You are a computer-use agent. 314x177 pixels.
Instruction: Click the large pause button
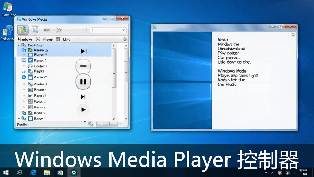tap(83, 82)
